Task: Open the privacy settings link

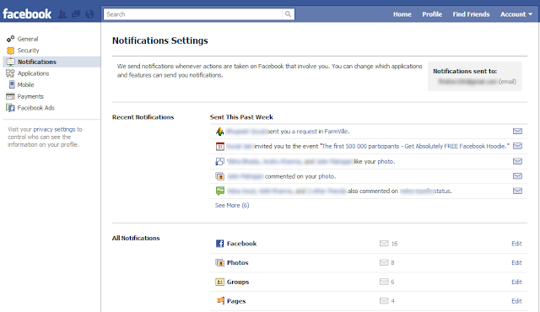Action: [54, 129]
